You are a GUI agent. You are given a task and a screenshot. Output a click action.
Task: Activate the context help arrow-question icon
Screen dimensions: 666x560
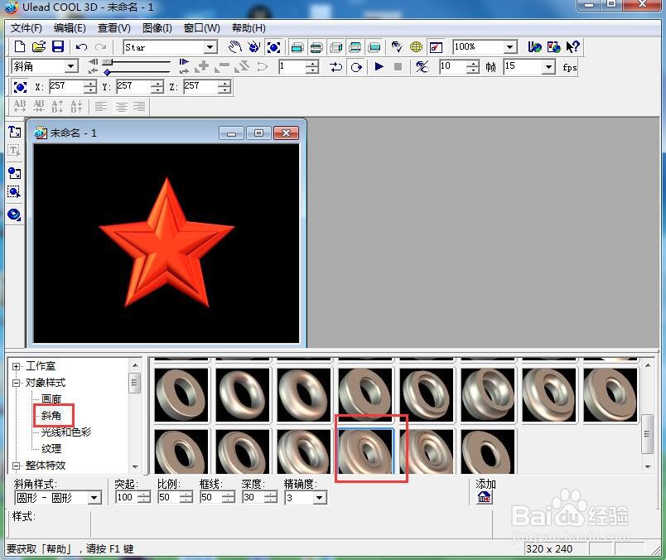[572, 46]
